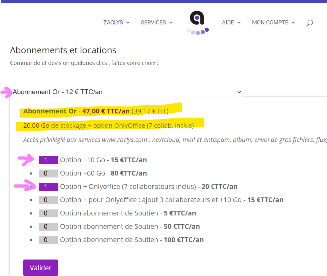The height and width of the screenshot is (276, 327).
Task: Click the Abonnement Or price heading
Action: click(96, 111)
